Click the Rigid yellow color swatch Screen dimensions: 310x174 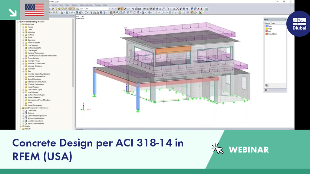tap(266, 29)
